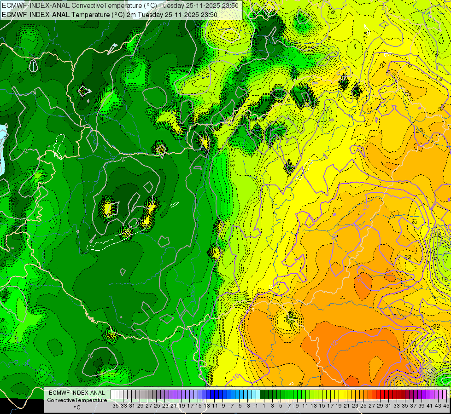Select legend value -17

click(x=189, y=406)
